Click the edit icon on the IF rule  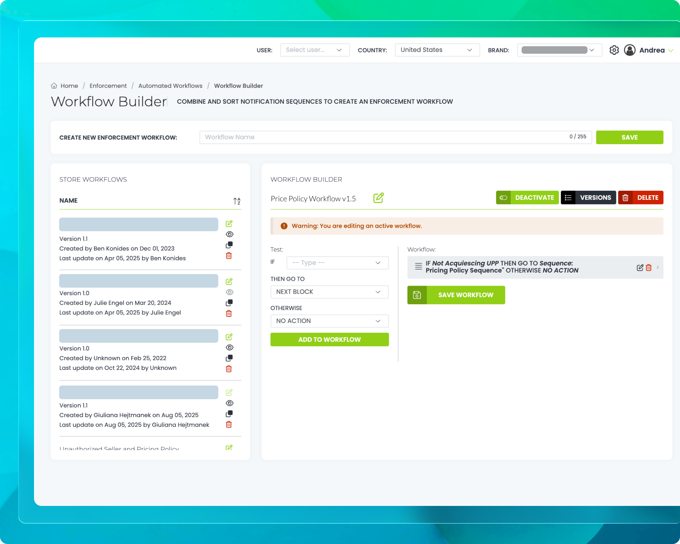click(x=640, y=267)
